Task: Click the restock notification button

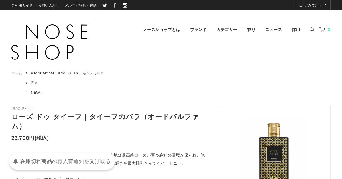Action: (62, 161)
